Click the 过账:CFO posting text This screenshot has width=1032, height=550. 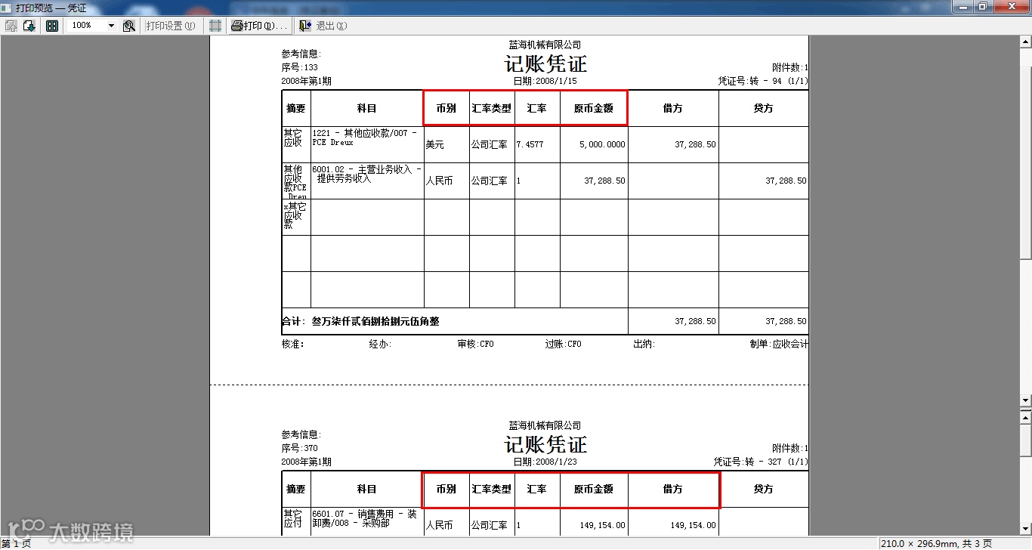coord(564,344)
